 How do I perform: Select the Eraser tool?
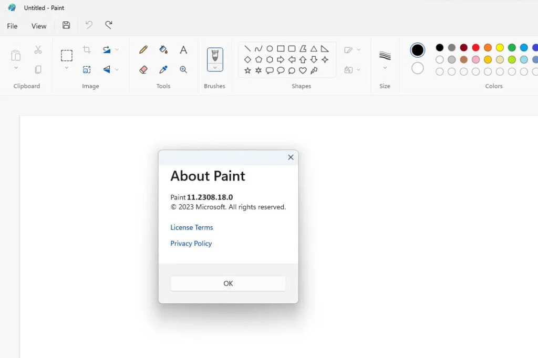click(x=143, y=70)
